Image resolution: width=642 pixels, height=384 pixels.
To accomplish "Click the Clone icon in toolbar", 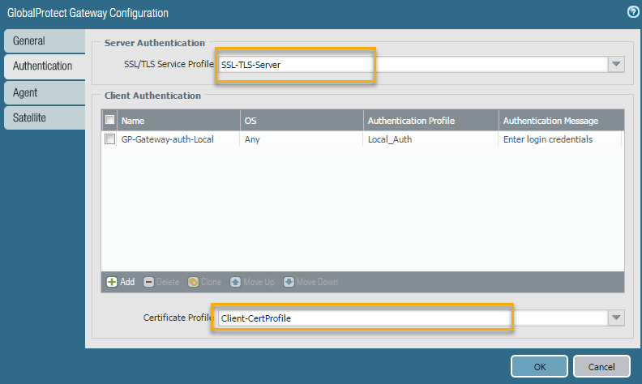I will tap(194, 282).
